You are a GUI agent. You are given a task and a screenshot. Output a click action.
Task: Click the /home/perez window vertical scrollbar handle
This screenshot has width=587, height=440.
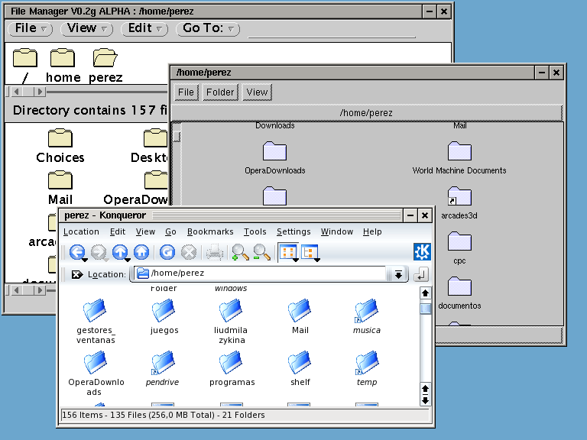coord(177,137)
